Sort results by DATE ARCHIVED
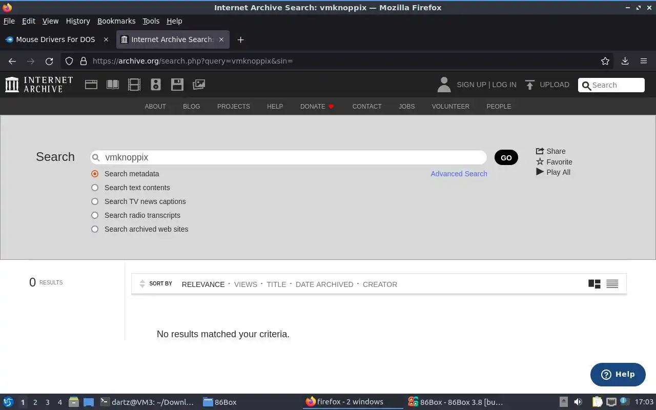Viewport: 656px width, 410px height. coord(324,284)
